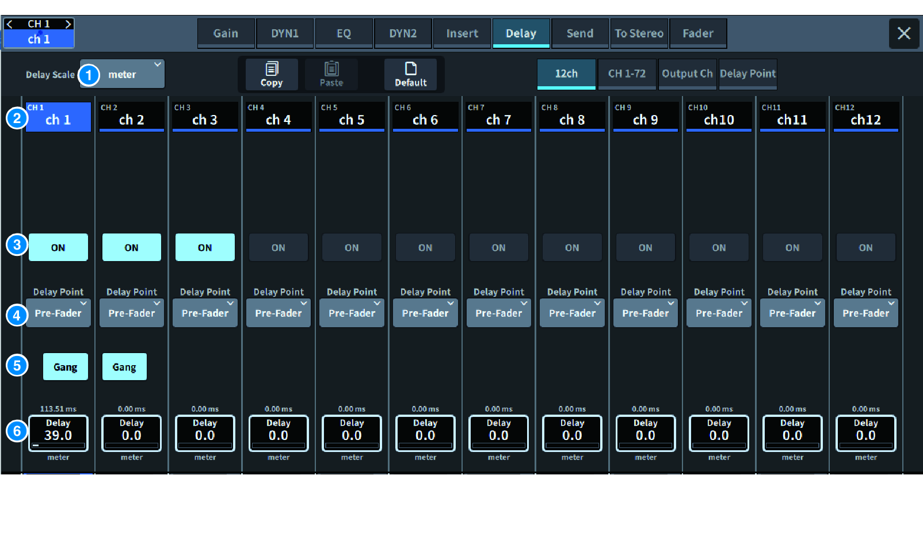923x544 pixels.
Task: Open the To Stereo tab
Action: point(639,33)
